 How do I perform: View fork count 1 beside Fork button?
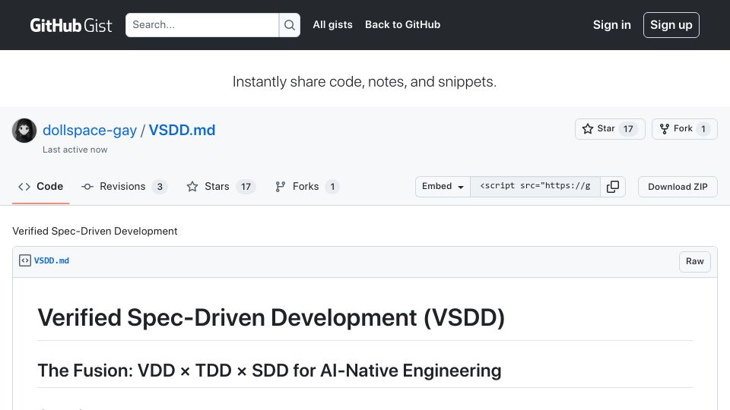(x=703, y=129)
